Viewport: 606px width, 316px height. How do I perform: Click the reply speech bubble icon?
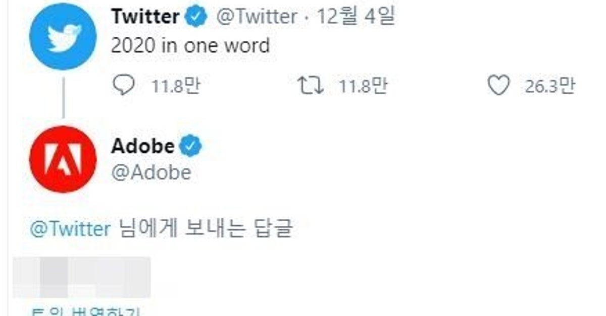(123, 86)
